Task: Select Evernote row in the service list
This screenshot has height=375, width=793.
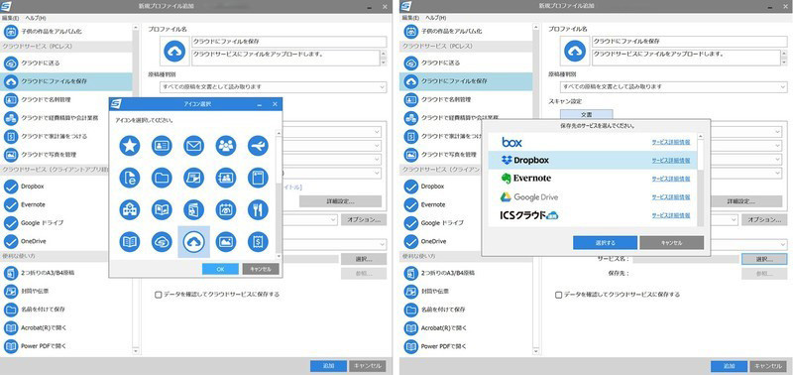Action: click(x=592, y=179)
